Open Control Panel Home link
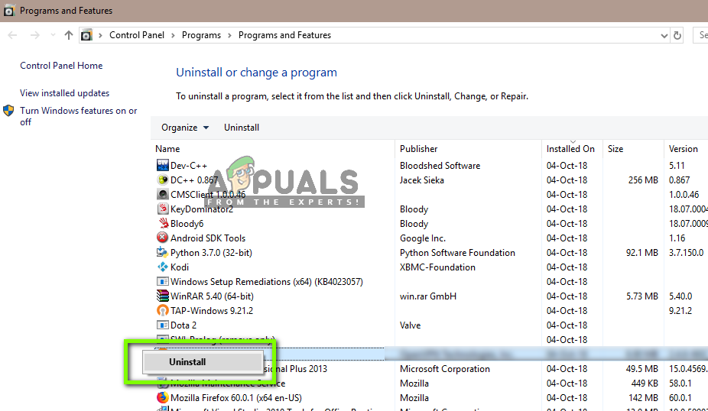The height and width of the screenshot is (411, 708). [61, 66]
